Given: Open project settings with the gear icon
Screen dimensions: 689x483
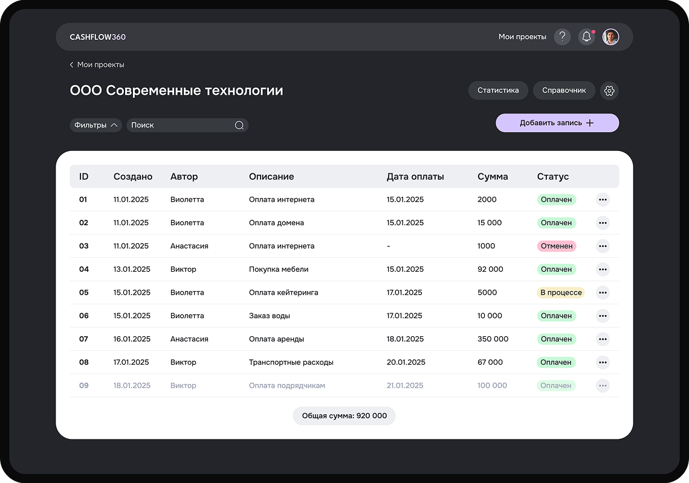Looking at the screenshot, I should tap(609, 91).
